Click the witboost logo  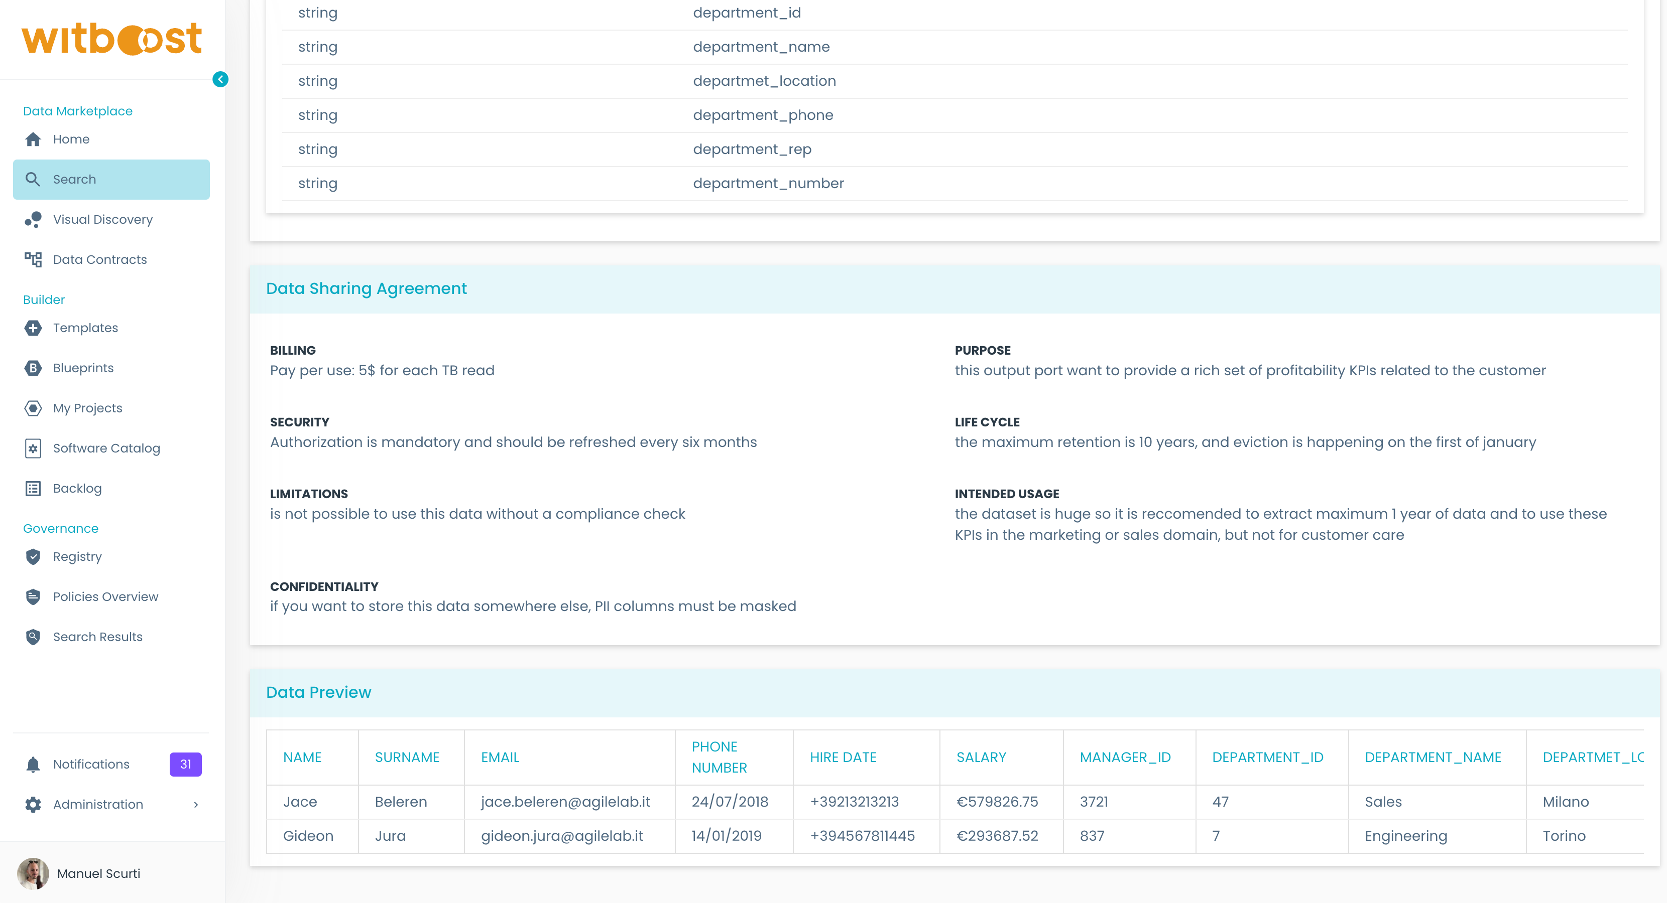point(112,39)
